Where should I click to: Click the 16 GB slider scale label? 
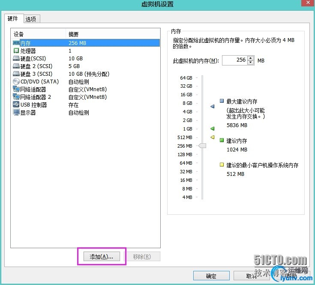coord(186,95)
